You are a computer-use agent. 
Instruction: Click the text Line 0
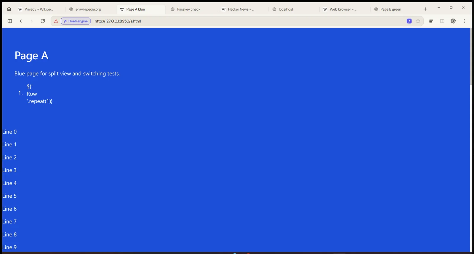click(9, 132)
